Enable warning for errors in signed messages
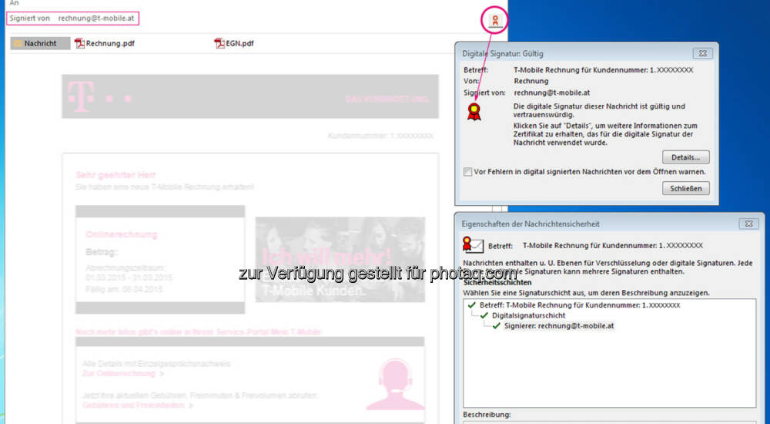The height and width of the screenshot is (424, 770). pos(468,172)
